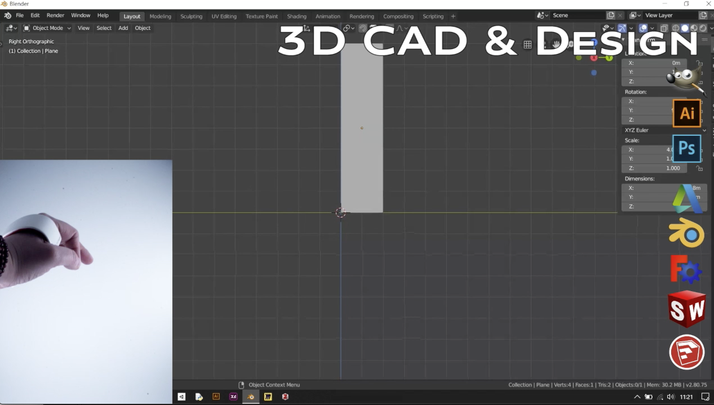714x405 pixels.
Task: Open Adobe Illustrator from the taskbar
Action: [x=216, y=397]
